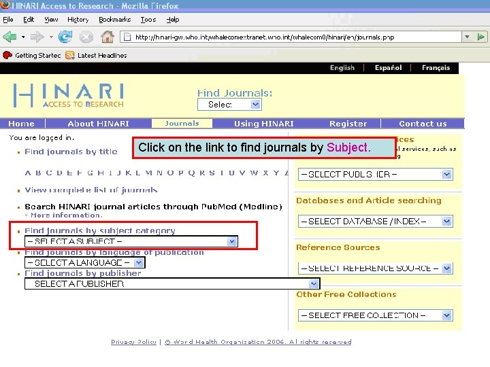Viewport: 490px width, 367px height.
Task: Open the Latest Headlines feed bookmark
Action: pos(96,55)
